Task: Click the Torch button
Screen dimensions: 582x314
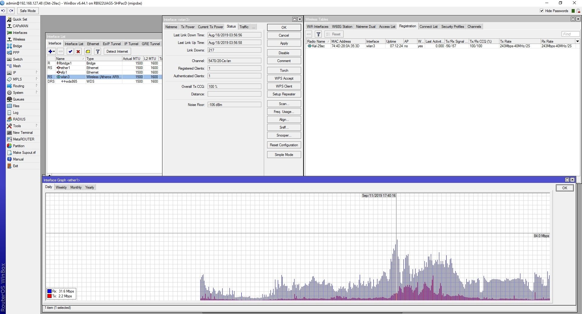Action: (284, 71)
